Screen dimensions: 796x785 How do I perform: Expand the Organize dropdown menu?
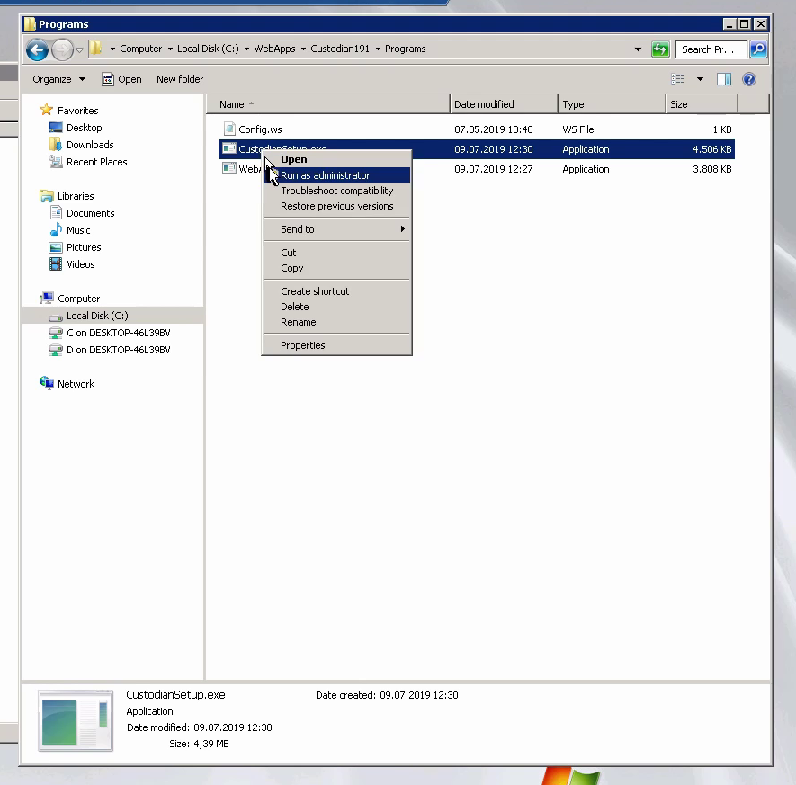[58, 79]
